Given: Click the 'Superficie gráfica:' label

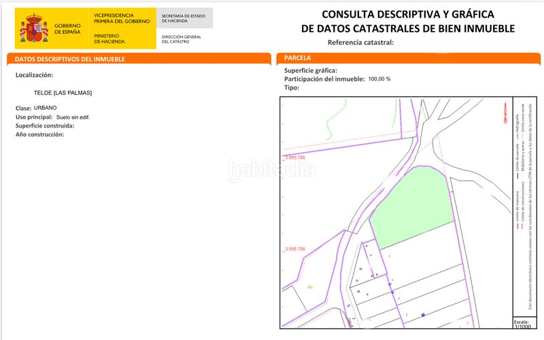Looking at the screenshot, I should point(311,71).
